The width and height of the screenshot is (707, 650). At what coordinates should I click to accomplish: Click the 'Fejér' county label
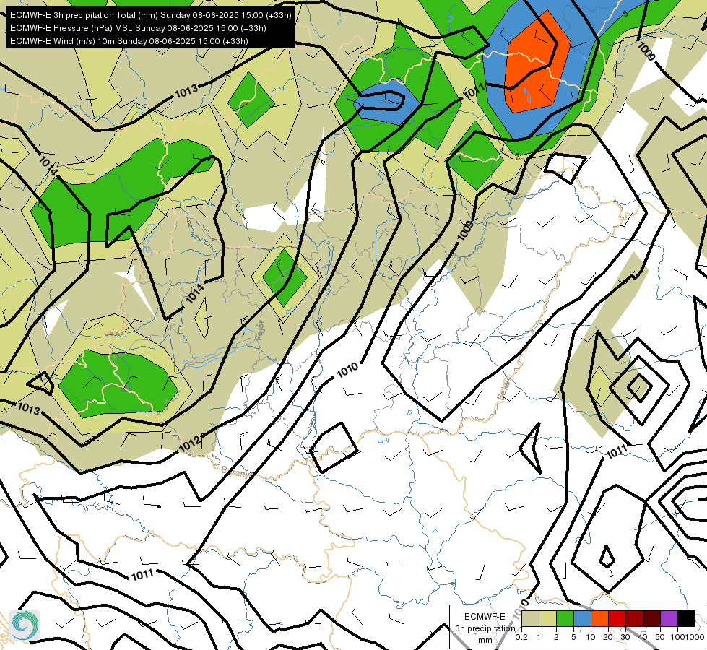pyautogui.click(x=260, y=330)
